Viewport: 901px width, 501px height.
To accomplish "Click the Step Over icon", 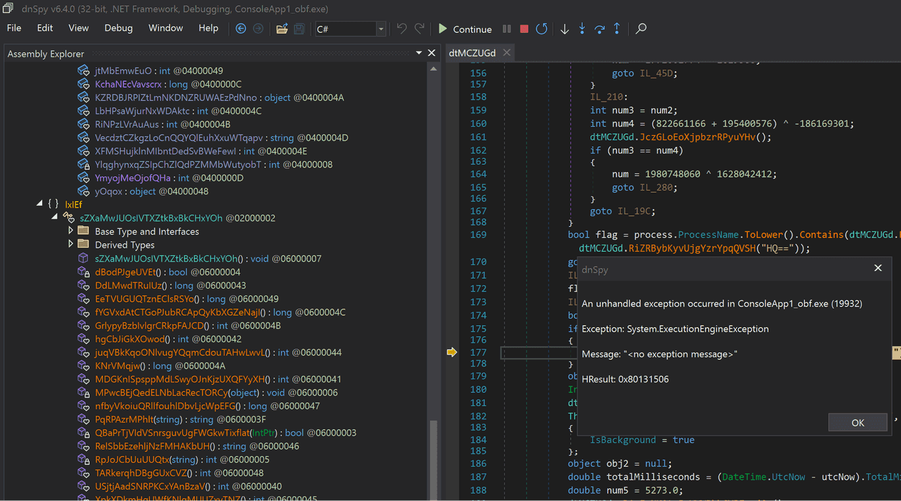I will pos(600,29).
